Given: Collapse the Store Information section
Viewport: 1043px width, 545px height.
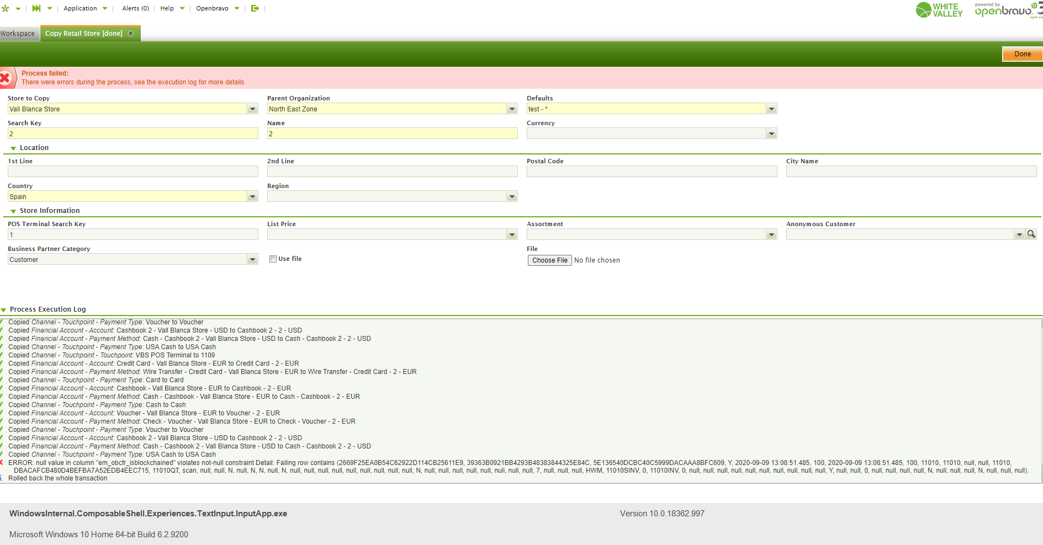Looking at the screenshot, I should [x=13, y=211].
